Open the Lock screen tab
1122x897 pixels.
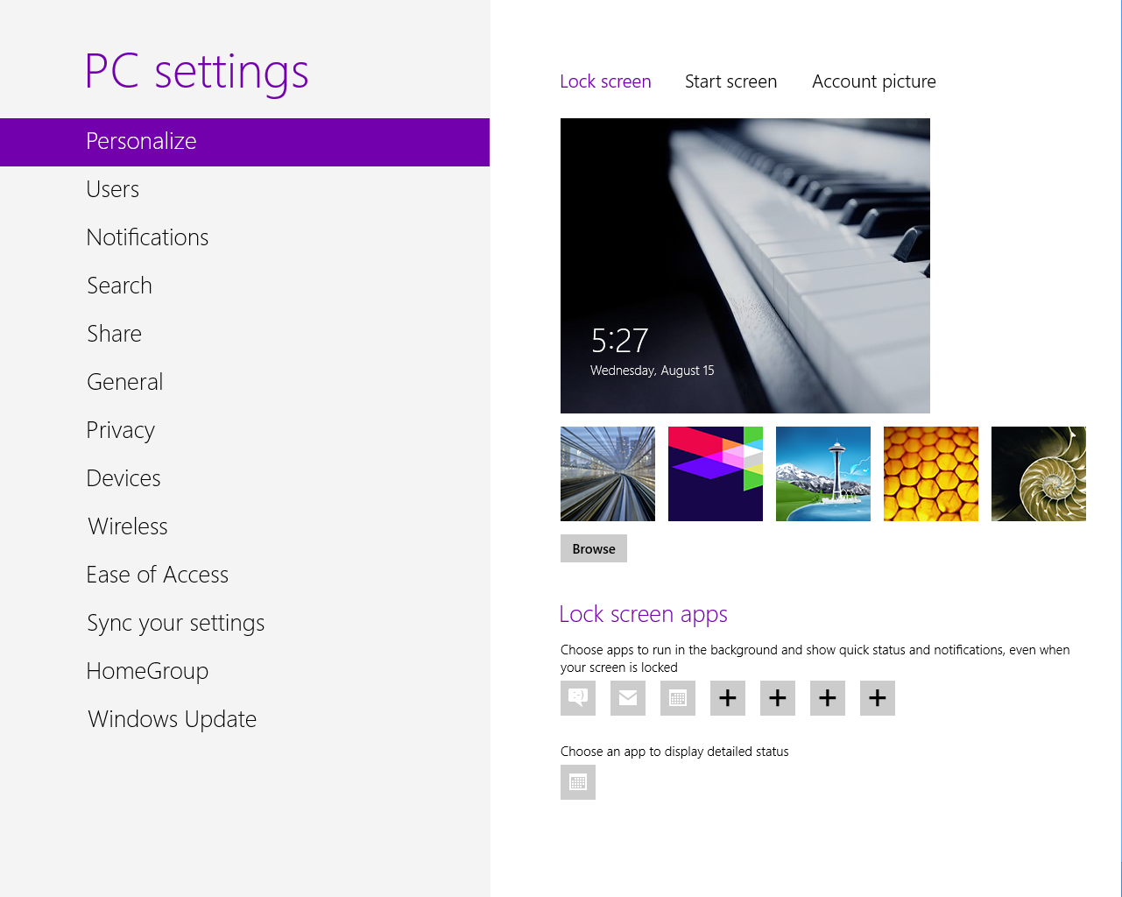(x=605, y=81)
